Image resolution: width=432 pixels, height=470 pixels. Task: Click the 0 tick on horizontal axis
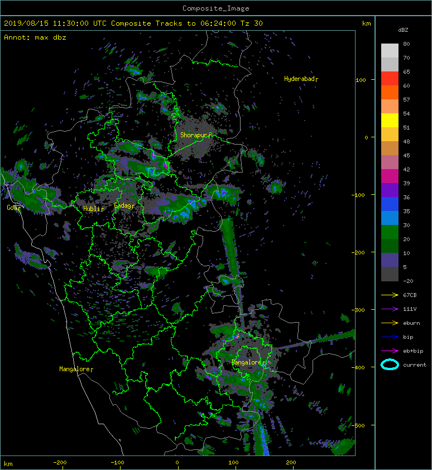tap(177, 463)
